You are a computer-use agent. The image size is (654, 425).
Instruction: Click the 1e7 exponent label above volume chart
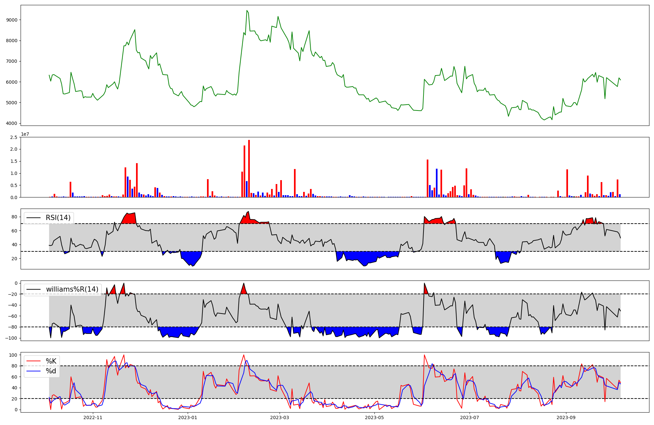coord(26,134)
